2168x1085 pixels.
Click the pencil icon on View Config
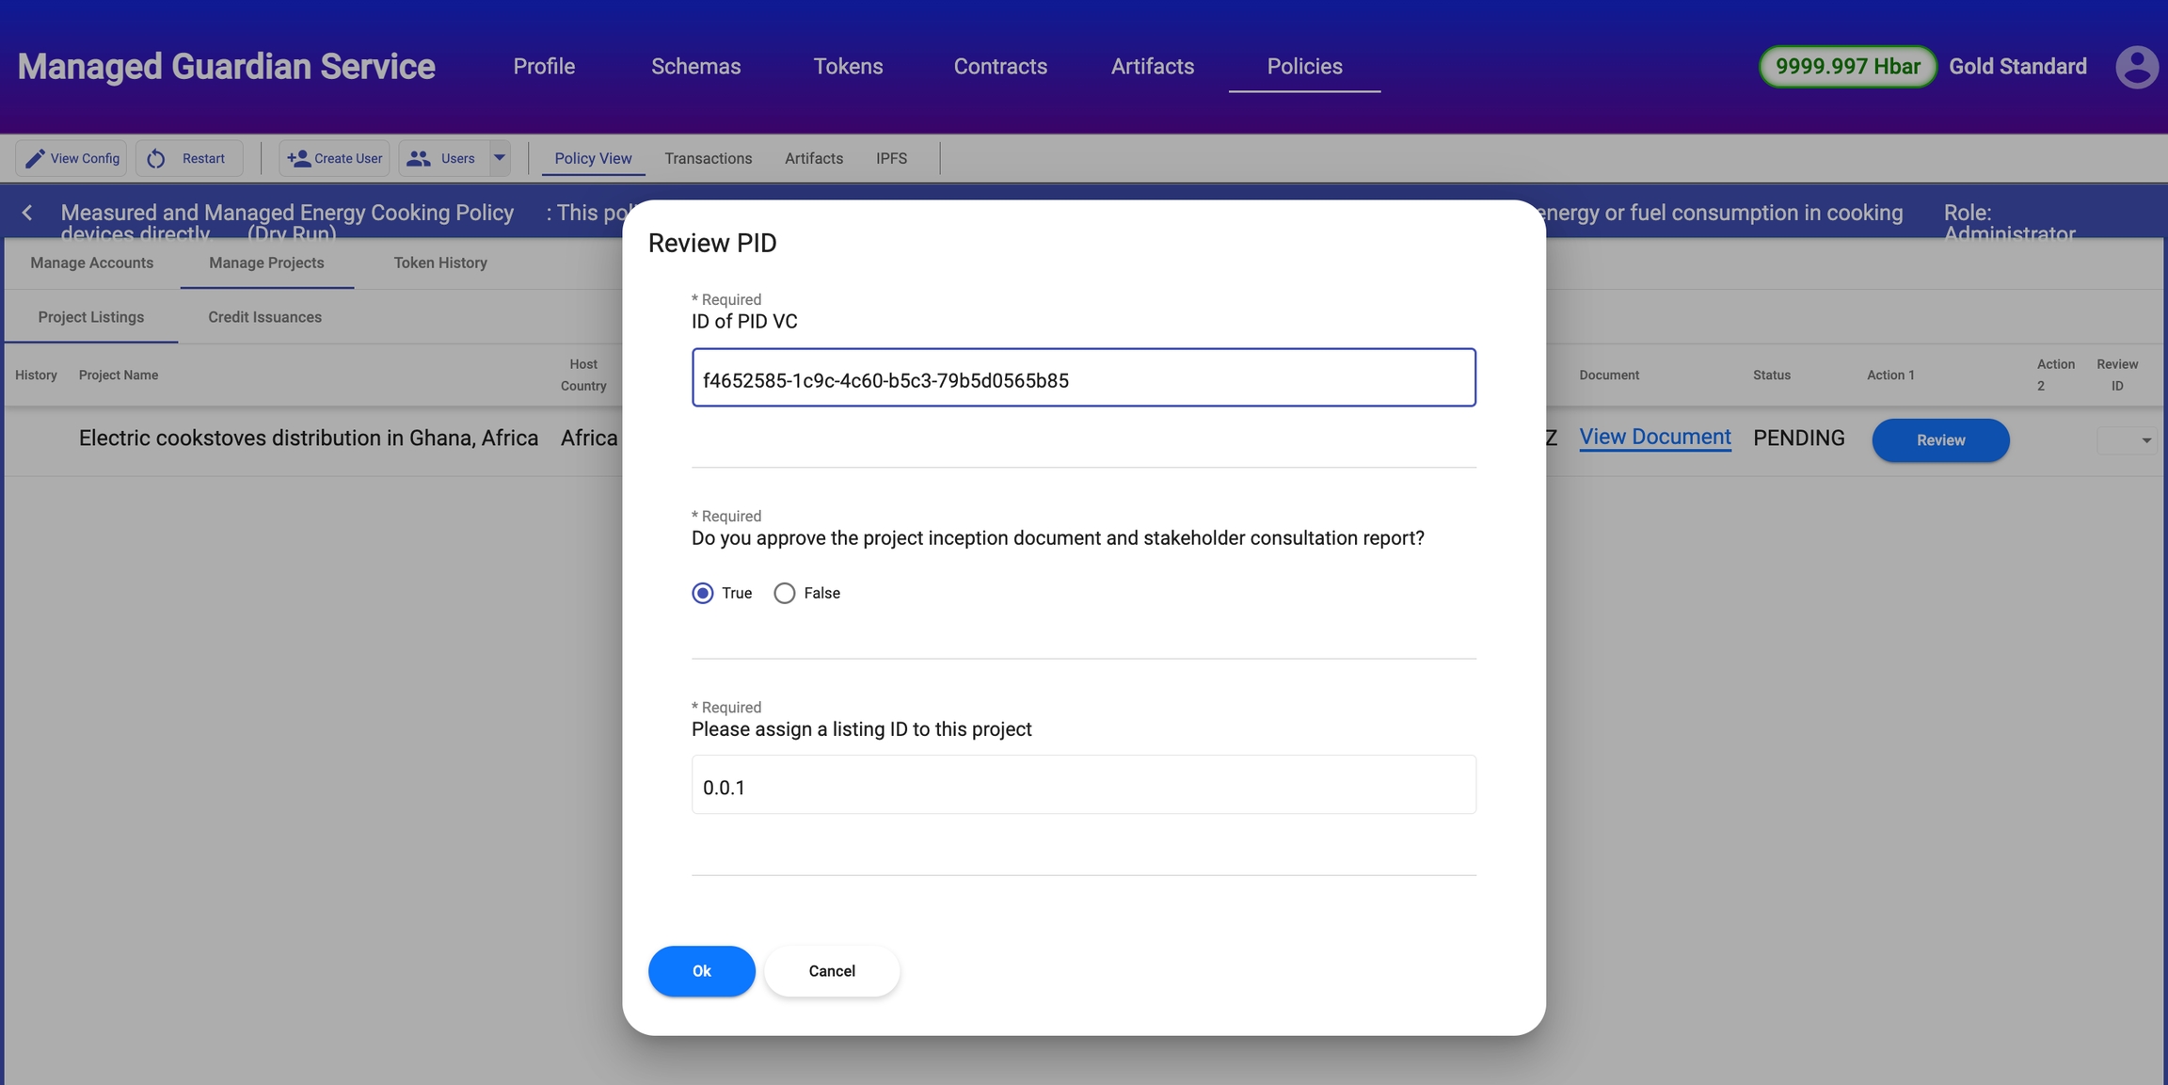tap(35, 158)
